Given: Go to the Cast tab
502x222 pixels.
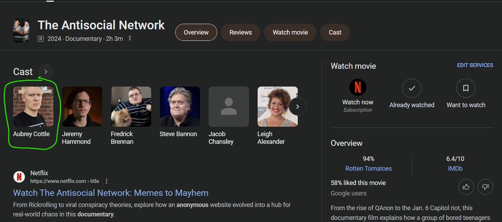Looking at the screenshot, I should (x=335, y=32).
